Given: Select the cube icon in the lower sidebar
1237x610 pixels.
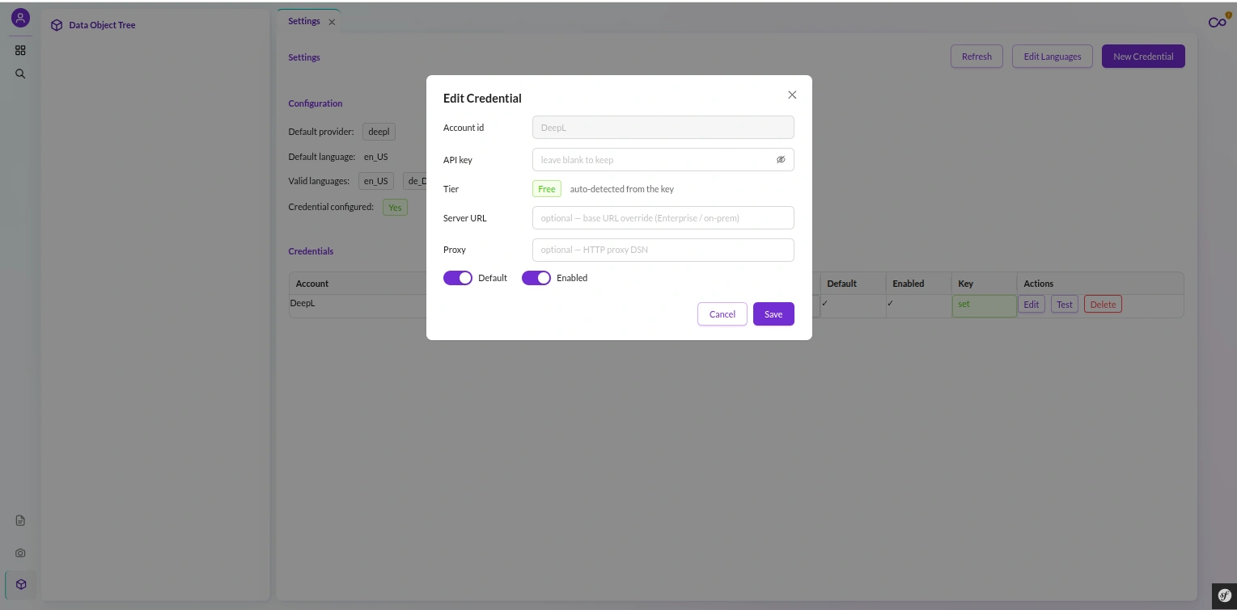Looking at the screenshot, I should tap(21, 584).
